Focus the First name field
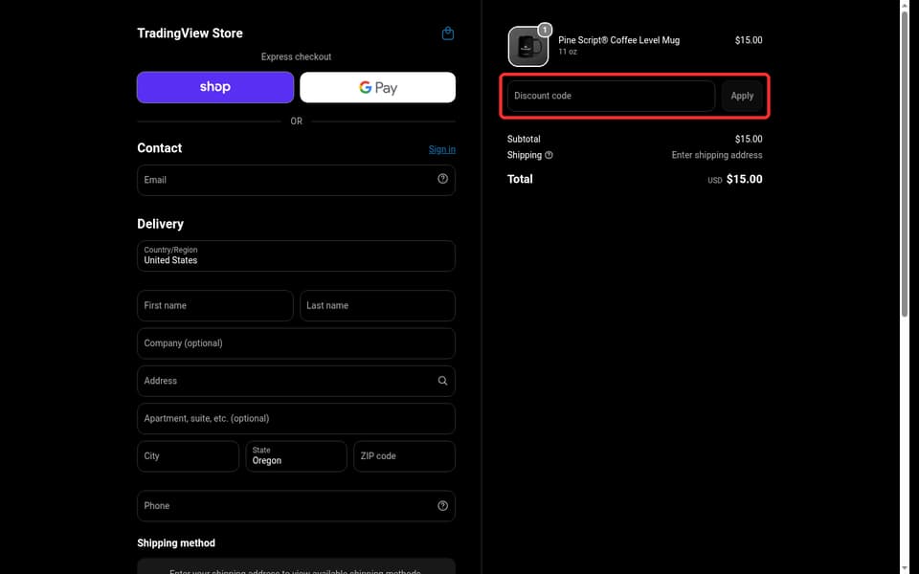This screenshot has height=574, width=919. click(215, 306)
